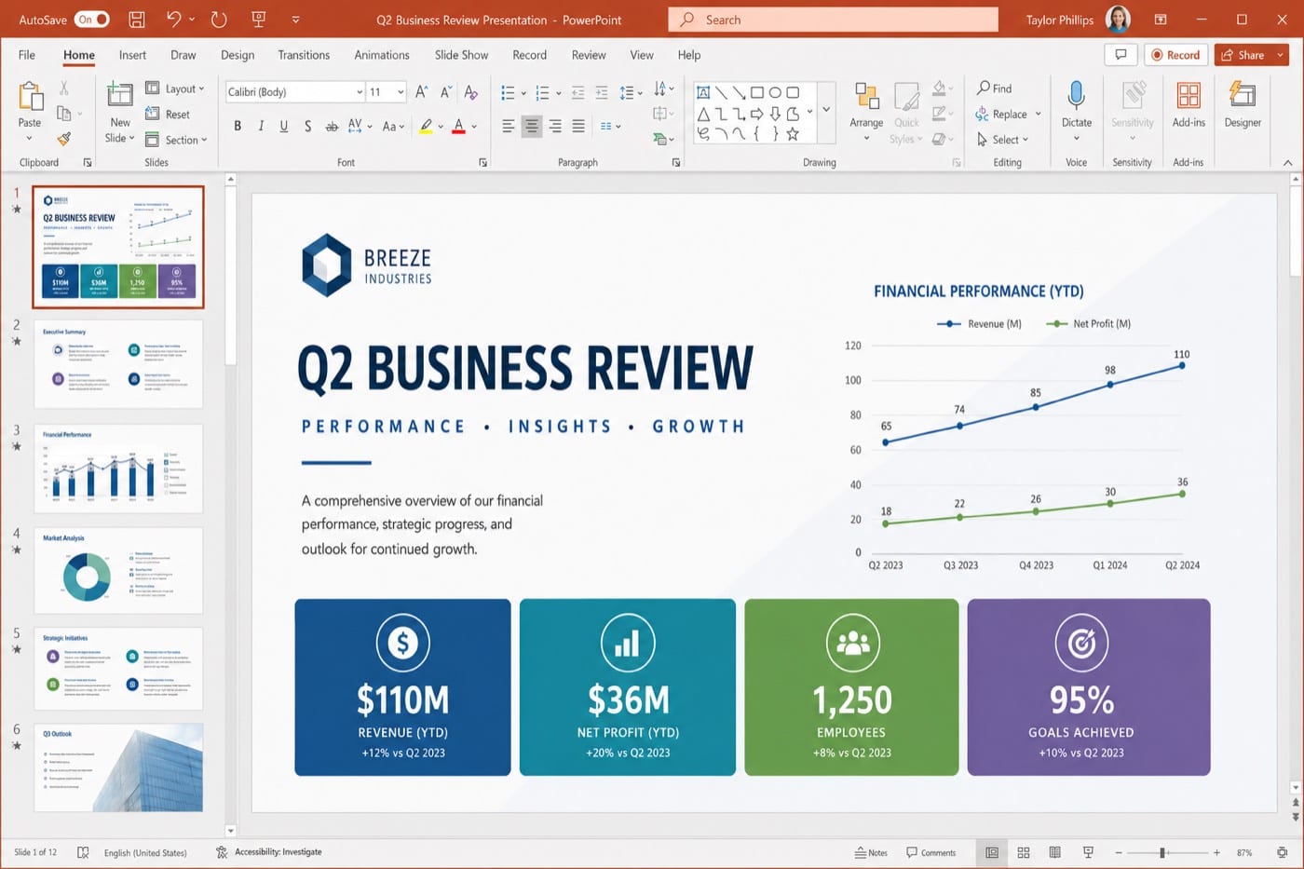Switch to the Transitions tab
Screen dimensions: 1304x869
click(304, 55)
